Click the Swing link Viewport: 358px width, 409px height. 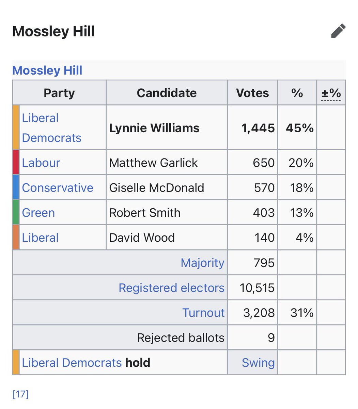click(x=258, y=363)
